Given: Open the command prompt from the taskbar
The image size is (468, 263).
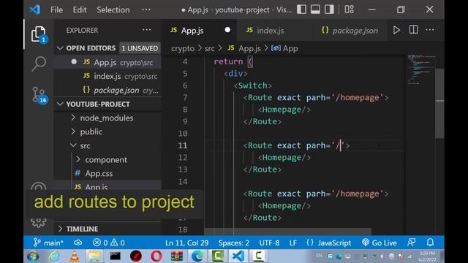Looking at the screenshot, I should click(x=116, y=256).
